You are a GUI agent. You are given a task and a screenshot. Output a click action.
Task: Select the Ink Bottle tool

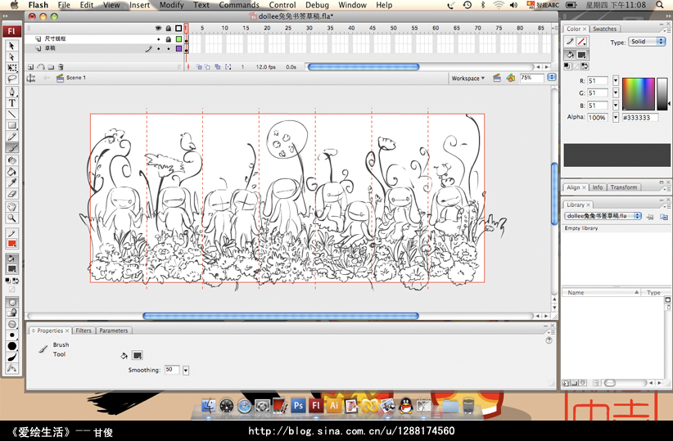pyautogui.click(x=11, y=160)
